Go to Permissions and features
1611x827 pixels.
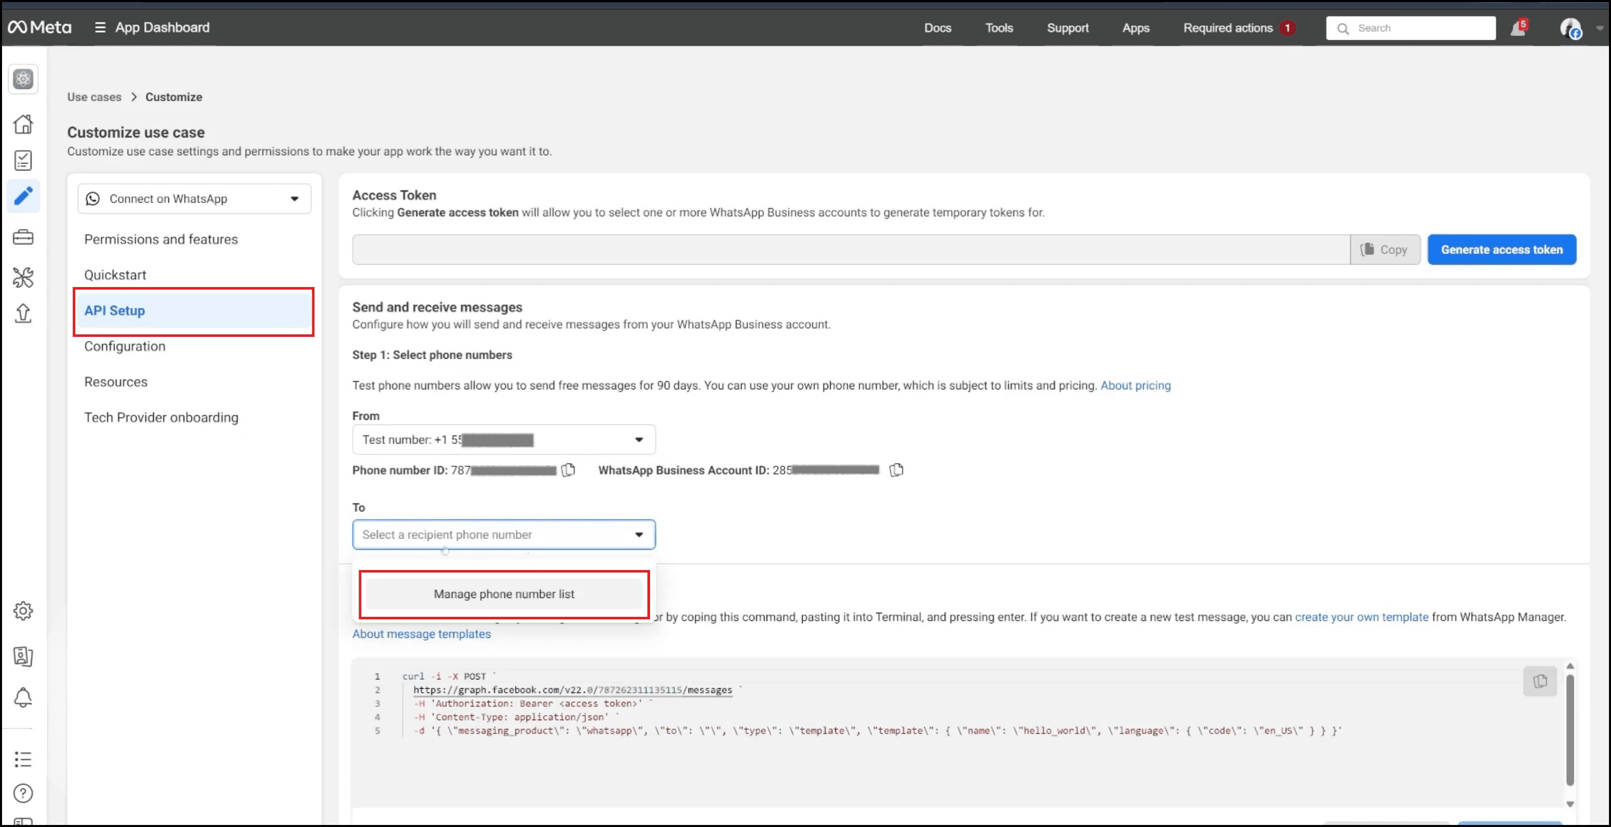161,240
